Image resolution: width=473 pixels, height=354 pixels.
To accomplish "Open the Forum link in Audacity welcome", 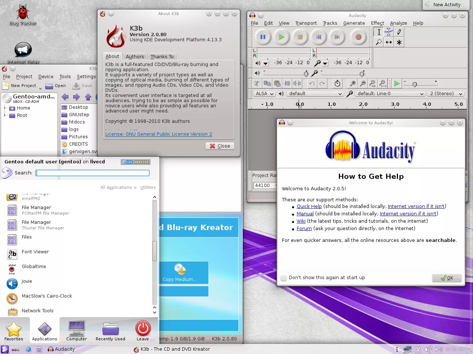I will click(x=304, y=229).
